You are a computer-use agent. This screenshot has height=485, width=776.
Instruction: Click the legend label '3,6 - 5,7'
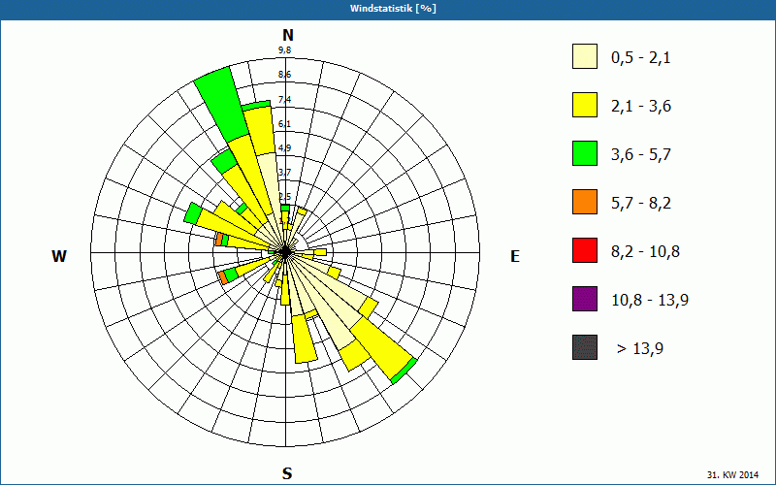coord(641,155)
